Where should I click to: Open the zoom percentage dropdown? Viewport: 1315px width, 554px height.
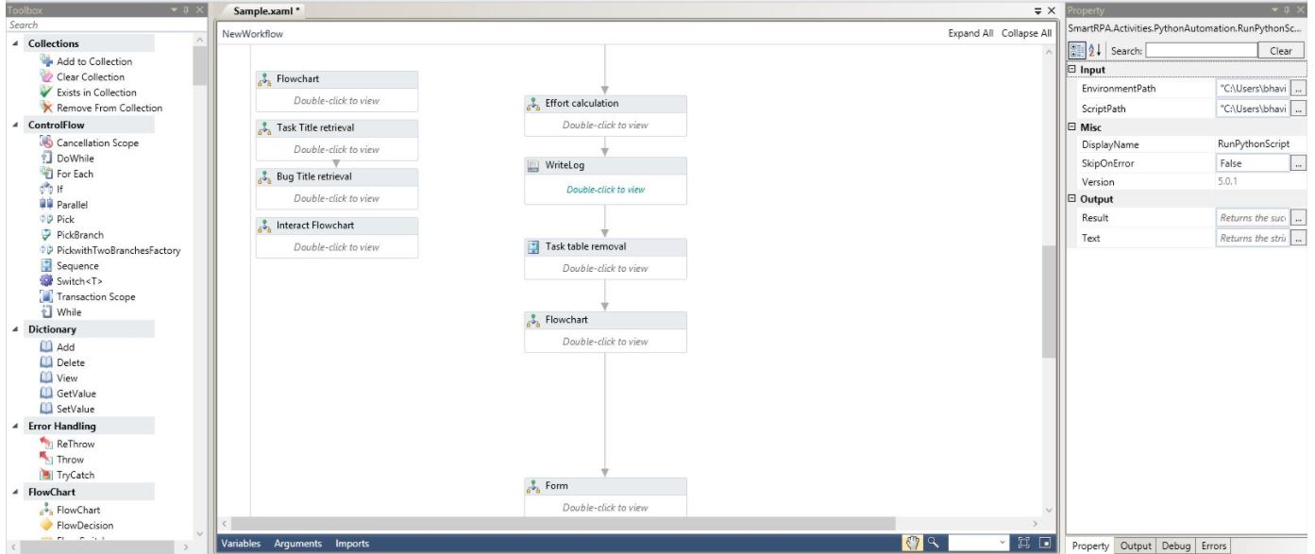(x=1002, y=543)
